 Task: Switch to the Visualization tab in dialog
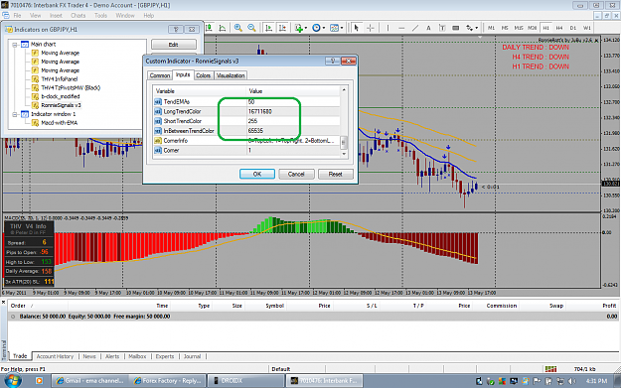pos(231,75)
